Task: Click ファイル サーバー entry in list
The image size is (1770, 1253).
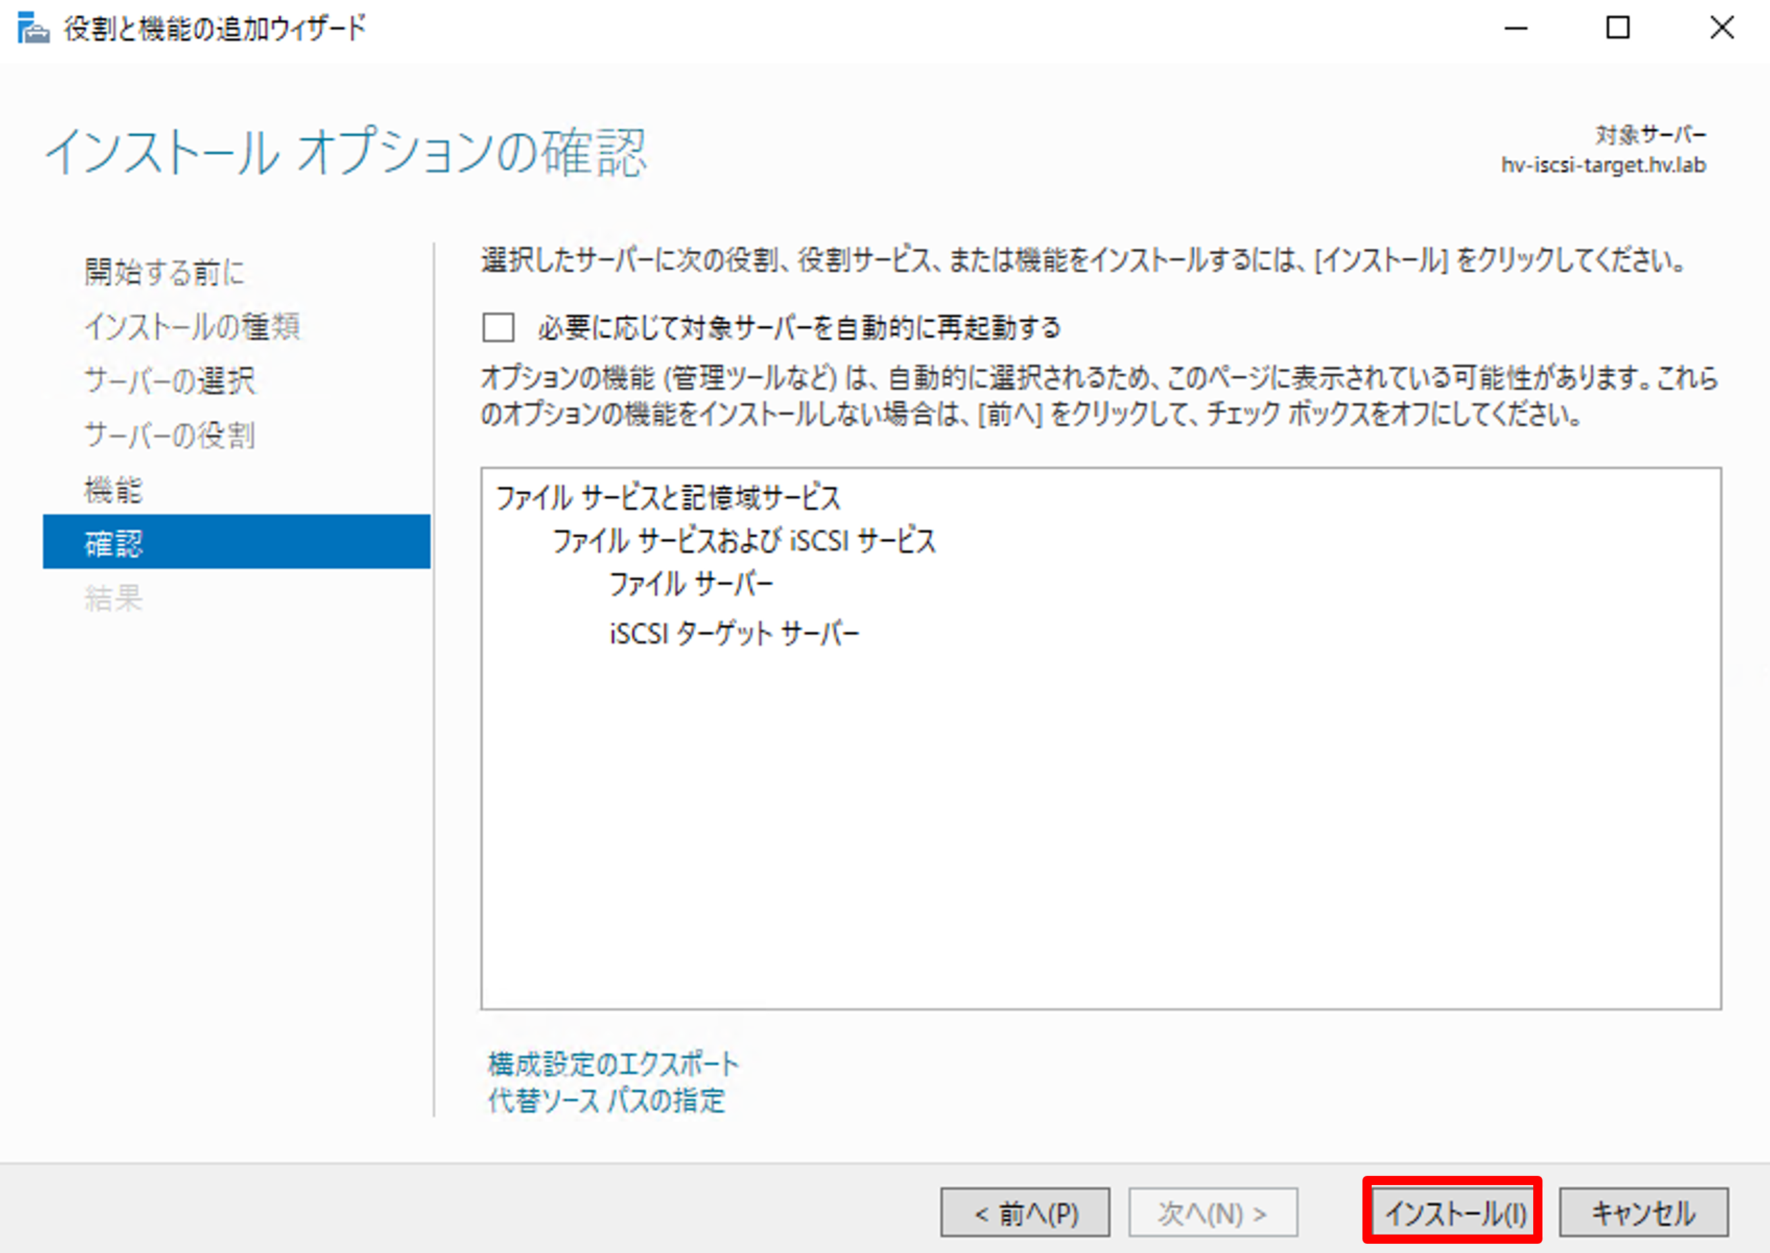Action: 691,584
